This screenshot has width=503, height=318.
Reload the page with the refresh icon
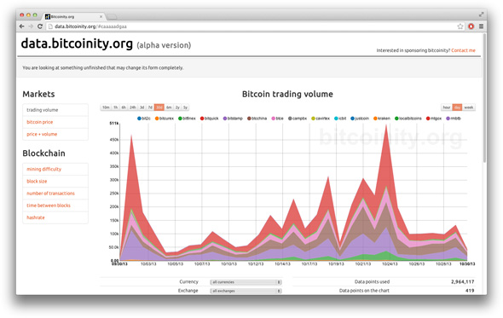(40, 26)
